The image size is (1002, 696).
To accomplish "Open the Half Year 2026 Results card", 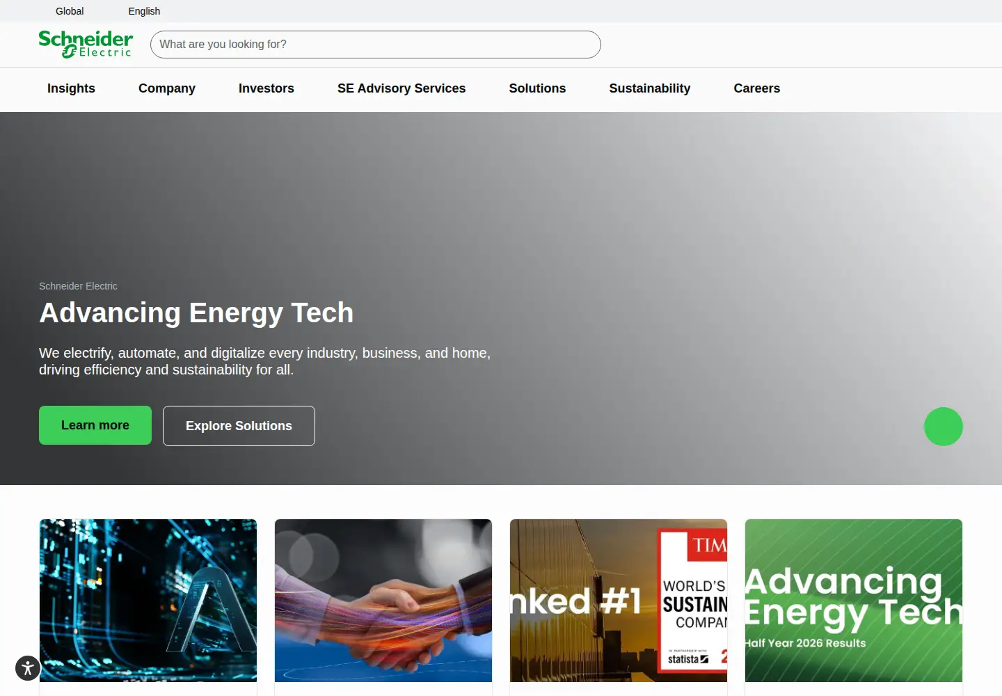I will click(854, 601).
